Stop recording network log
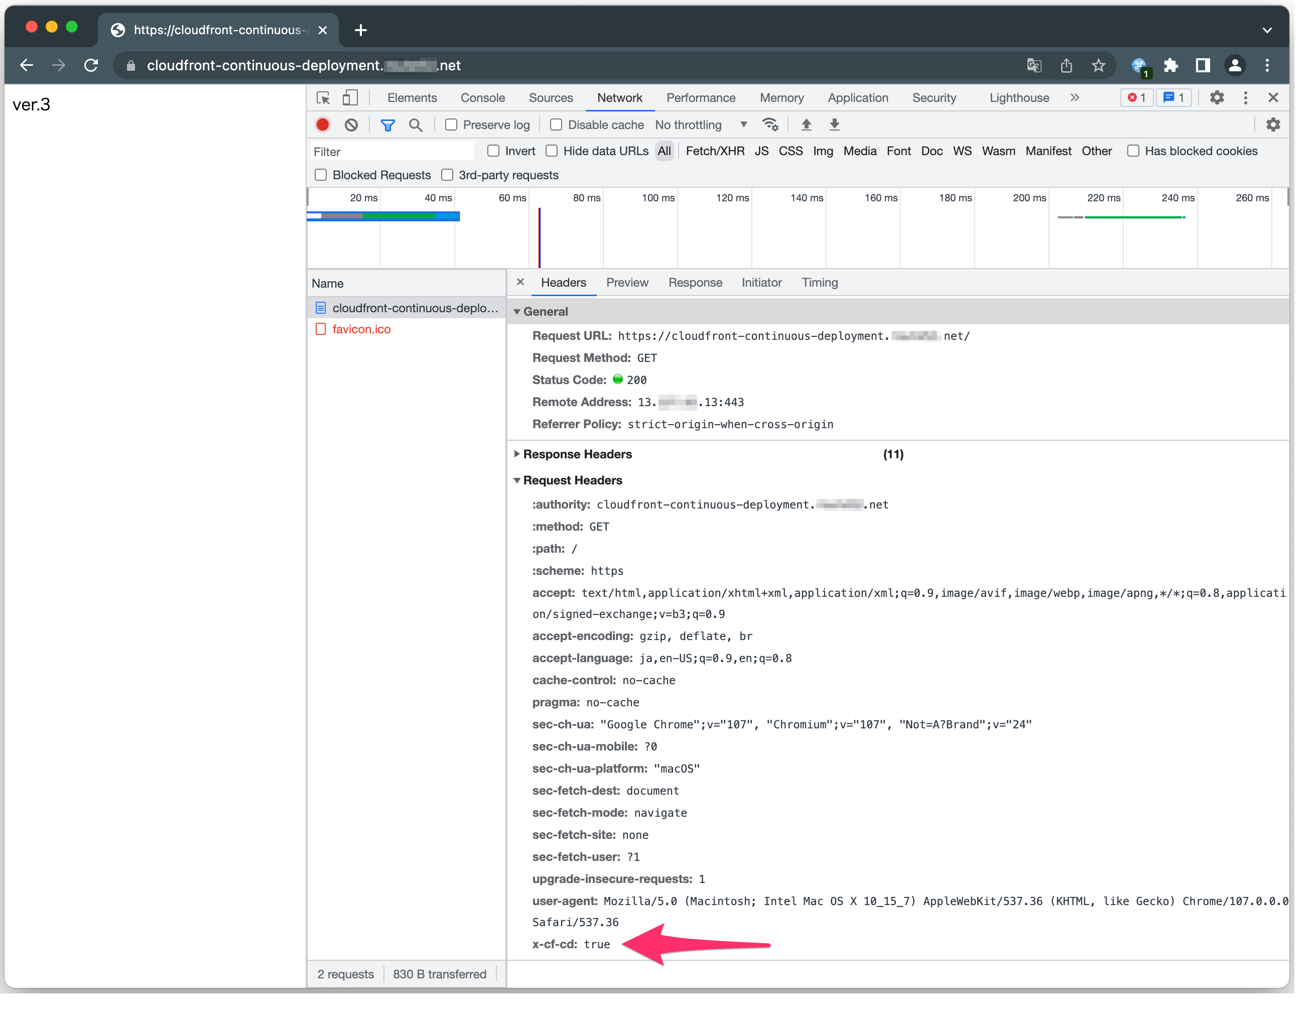 coord(323,124)
